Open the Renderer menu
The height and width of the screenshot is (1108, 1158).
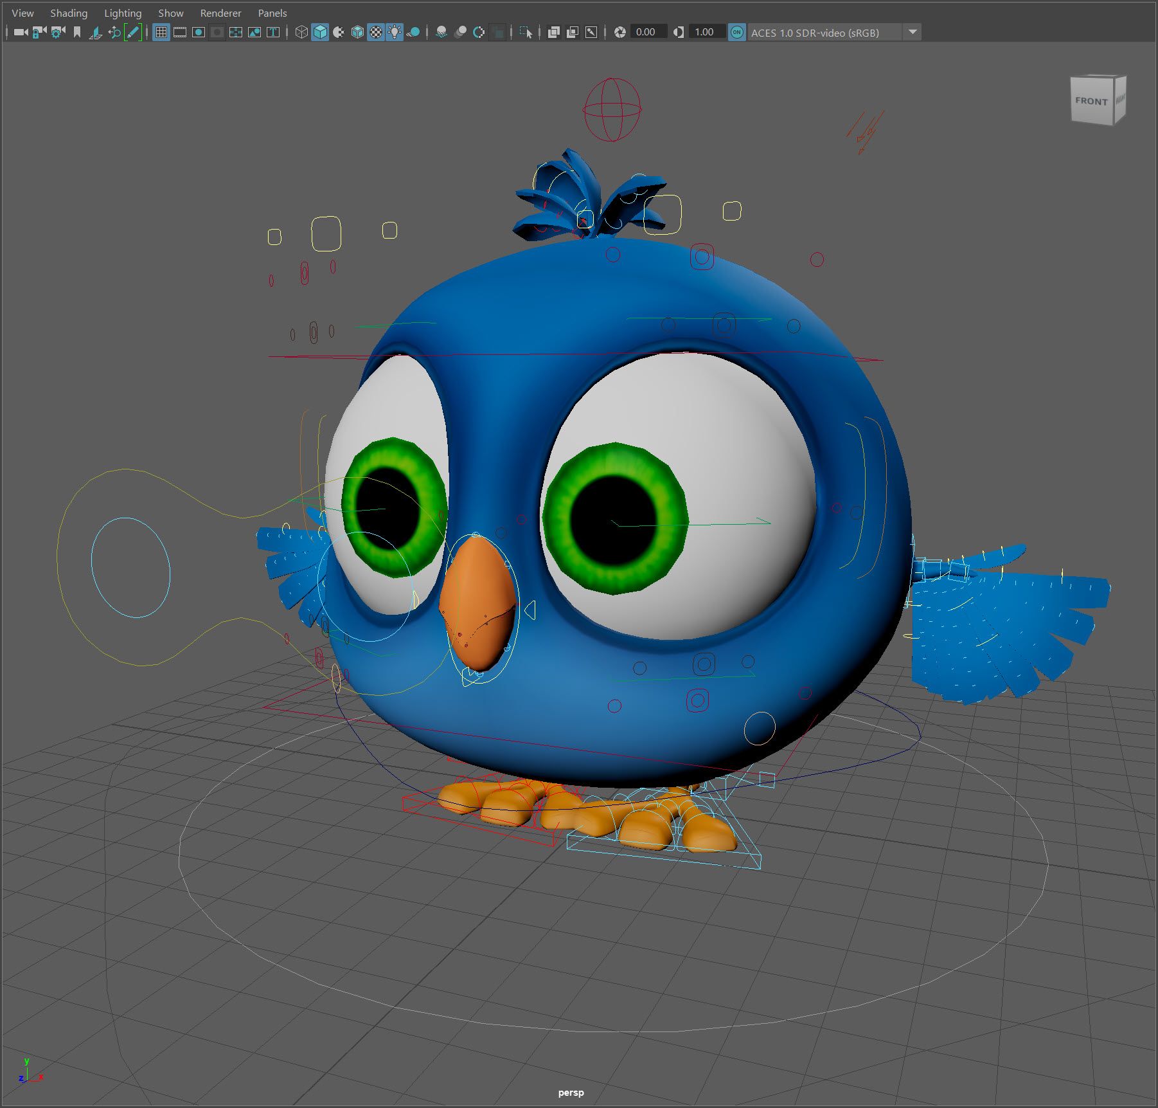tap(220, 13)
